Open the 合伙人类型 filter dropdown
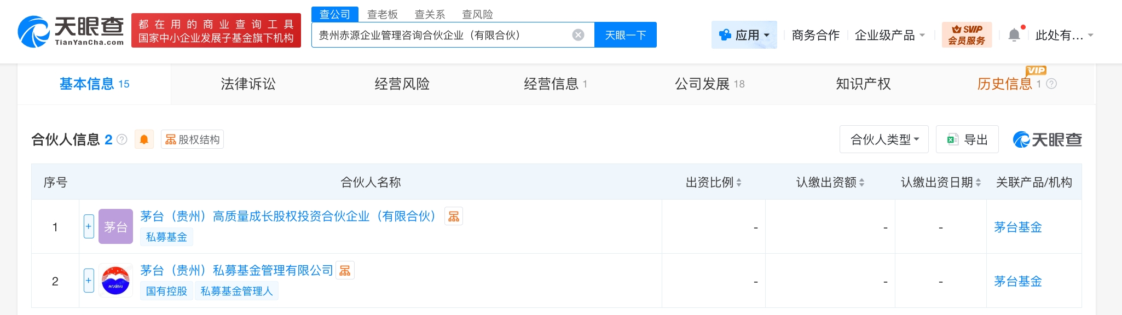This screenshot has width=1122, height=315. pyautogui.click(x=884, y=139)
